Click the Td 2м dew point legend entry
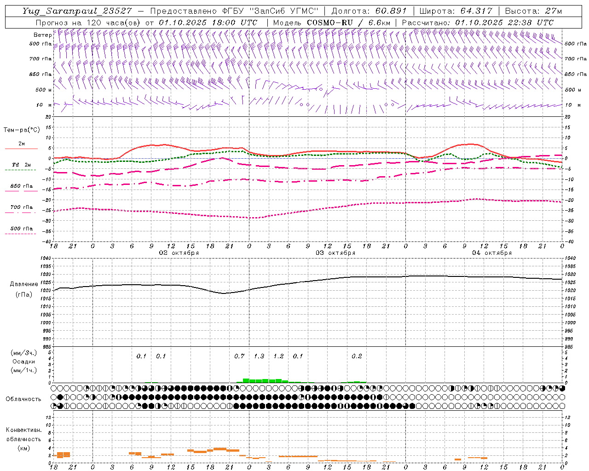This screenshot has height=471, width=589. coord(21,165)
